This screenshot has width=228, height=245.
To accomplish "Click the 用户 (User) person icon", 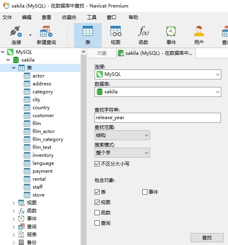I will (x=199, y=31).
